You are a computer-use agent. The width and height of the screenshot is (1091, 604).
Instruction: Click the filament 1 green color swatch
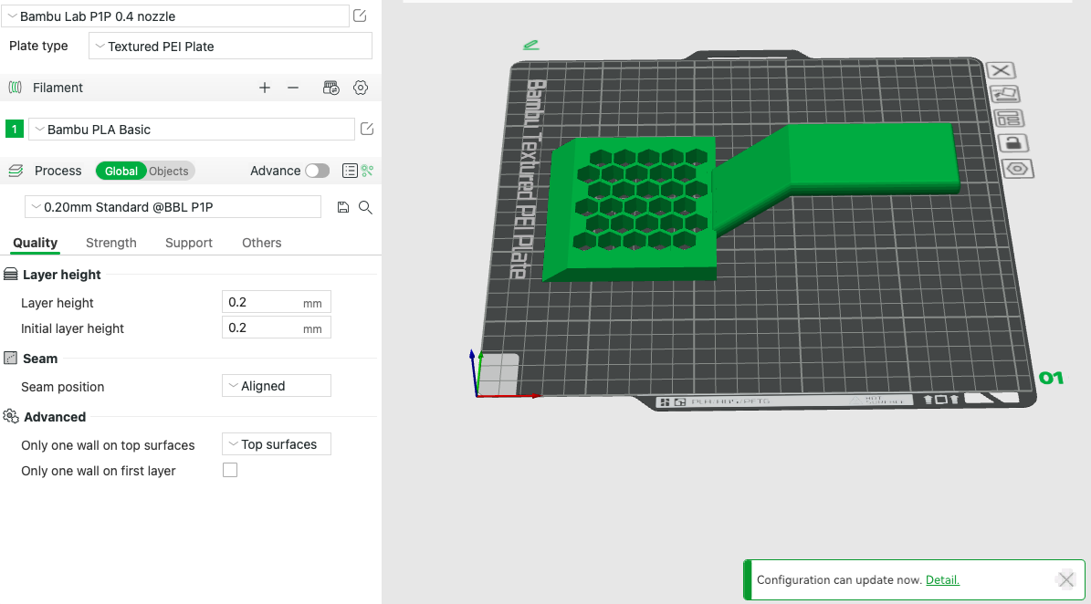coord(14,130)
